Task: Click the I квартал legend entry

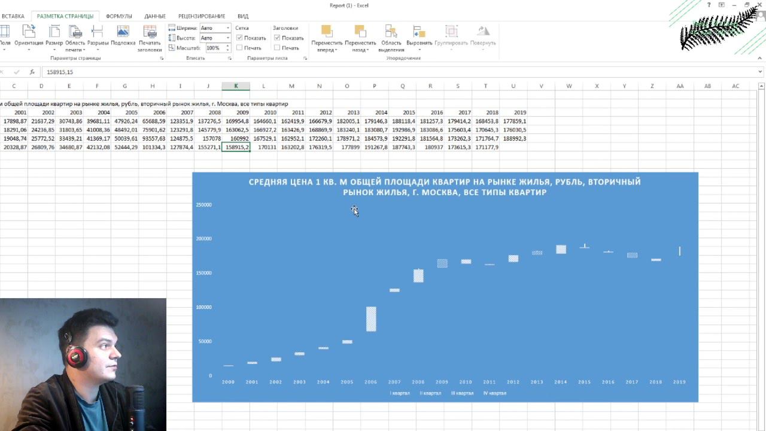Action: click(x=400, y=393)
